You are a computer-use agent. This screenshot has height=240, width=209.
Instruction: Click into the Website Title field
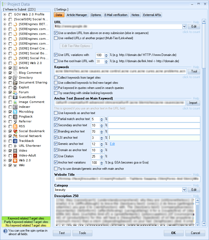coord(127,179)
